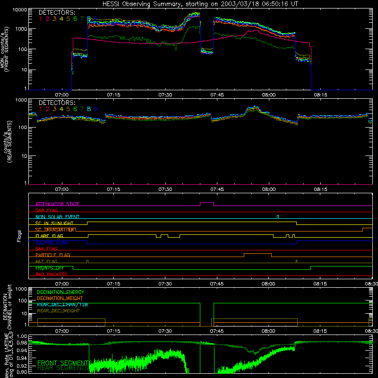
Task: Click 'REAR SEGMENTS' legend in livetime panel
Action: point(63,368)
